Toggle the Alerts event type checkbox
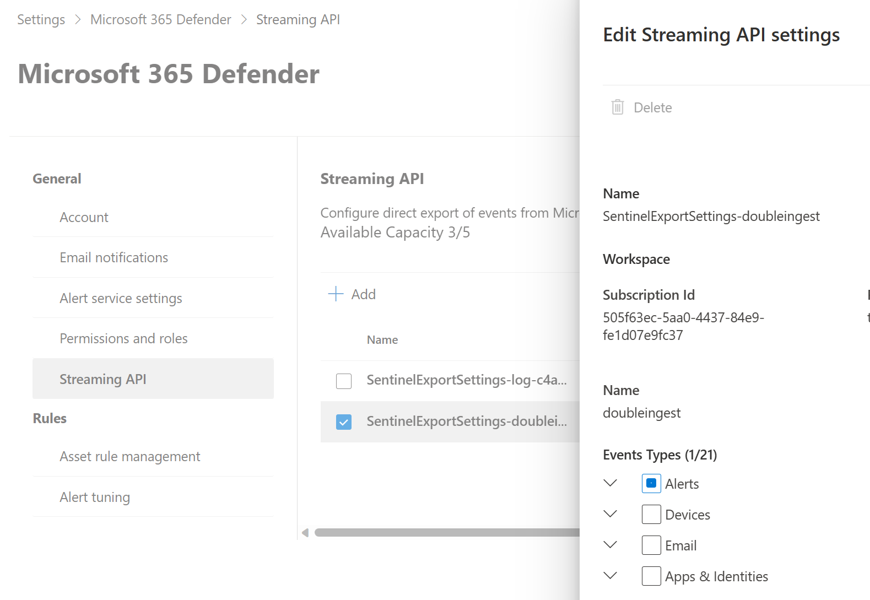 click(x=651, y=483)
